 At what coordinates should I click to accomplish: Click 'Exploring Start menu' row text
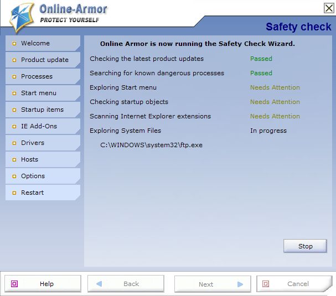[x=123, y=87]
